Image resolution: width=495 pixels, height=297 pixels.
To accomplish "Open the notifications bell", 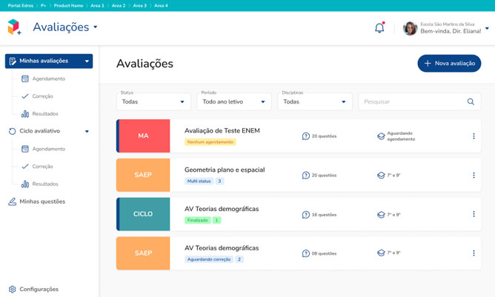I will tap(379, 28).
